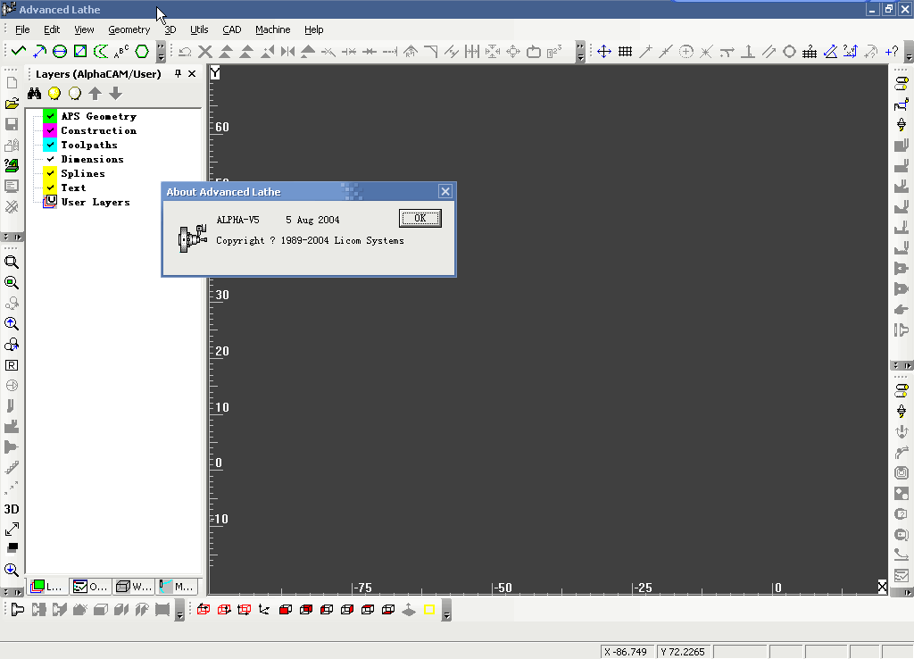The height and width of the screenshot is (659, 914).
Task: Click the 3D view icon
Action: coord(12,509)
